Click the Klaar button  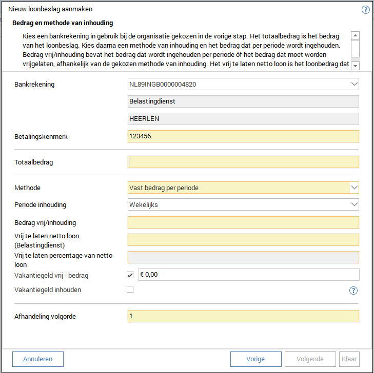pos(349,359)
